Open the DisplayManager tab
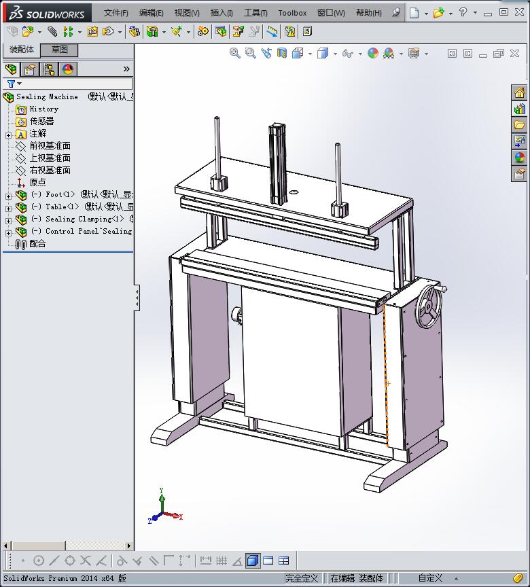Viewport: 530px width, 587px height. click(68, 69)
